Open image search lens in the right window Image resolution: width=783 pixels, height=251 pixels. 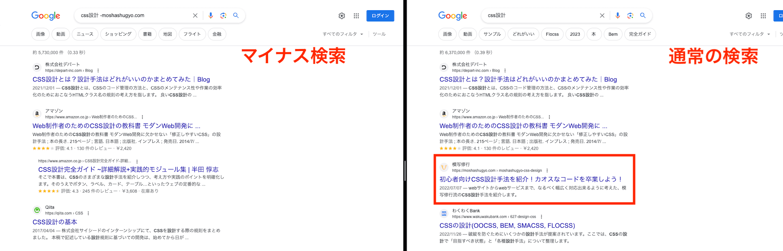click(x=630, y=15)
